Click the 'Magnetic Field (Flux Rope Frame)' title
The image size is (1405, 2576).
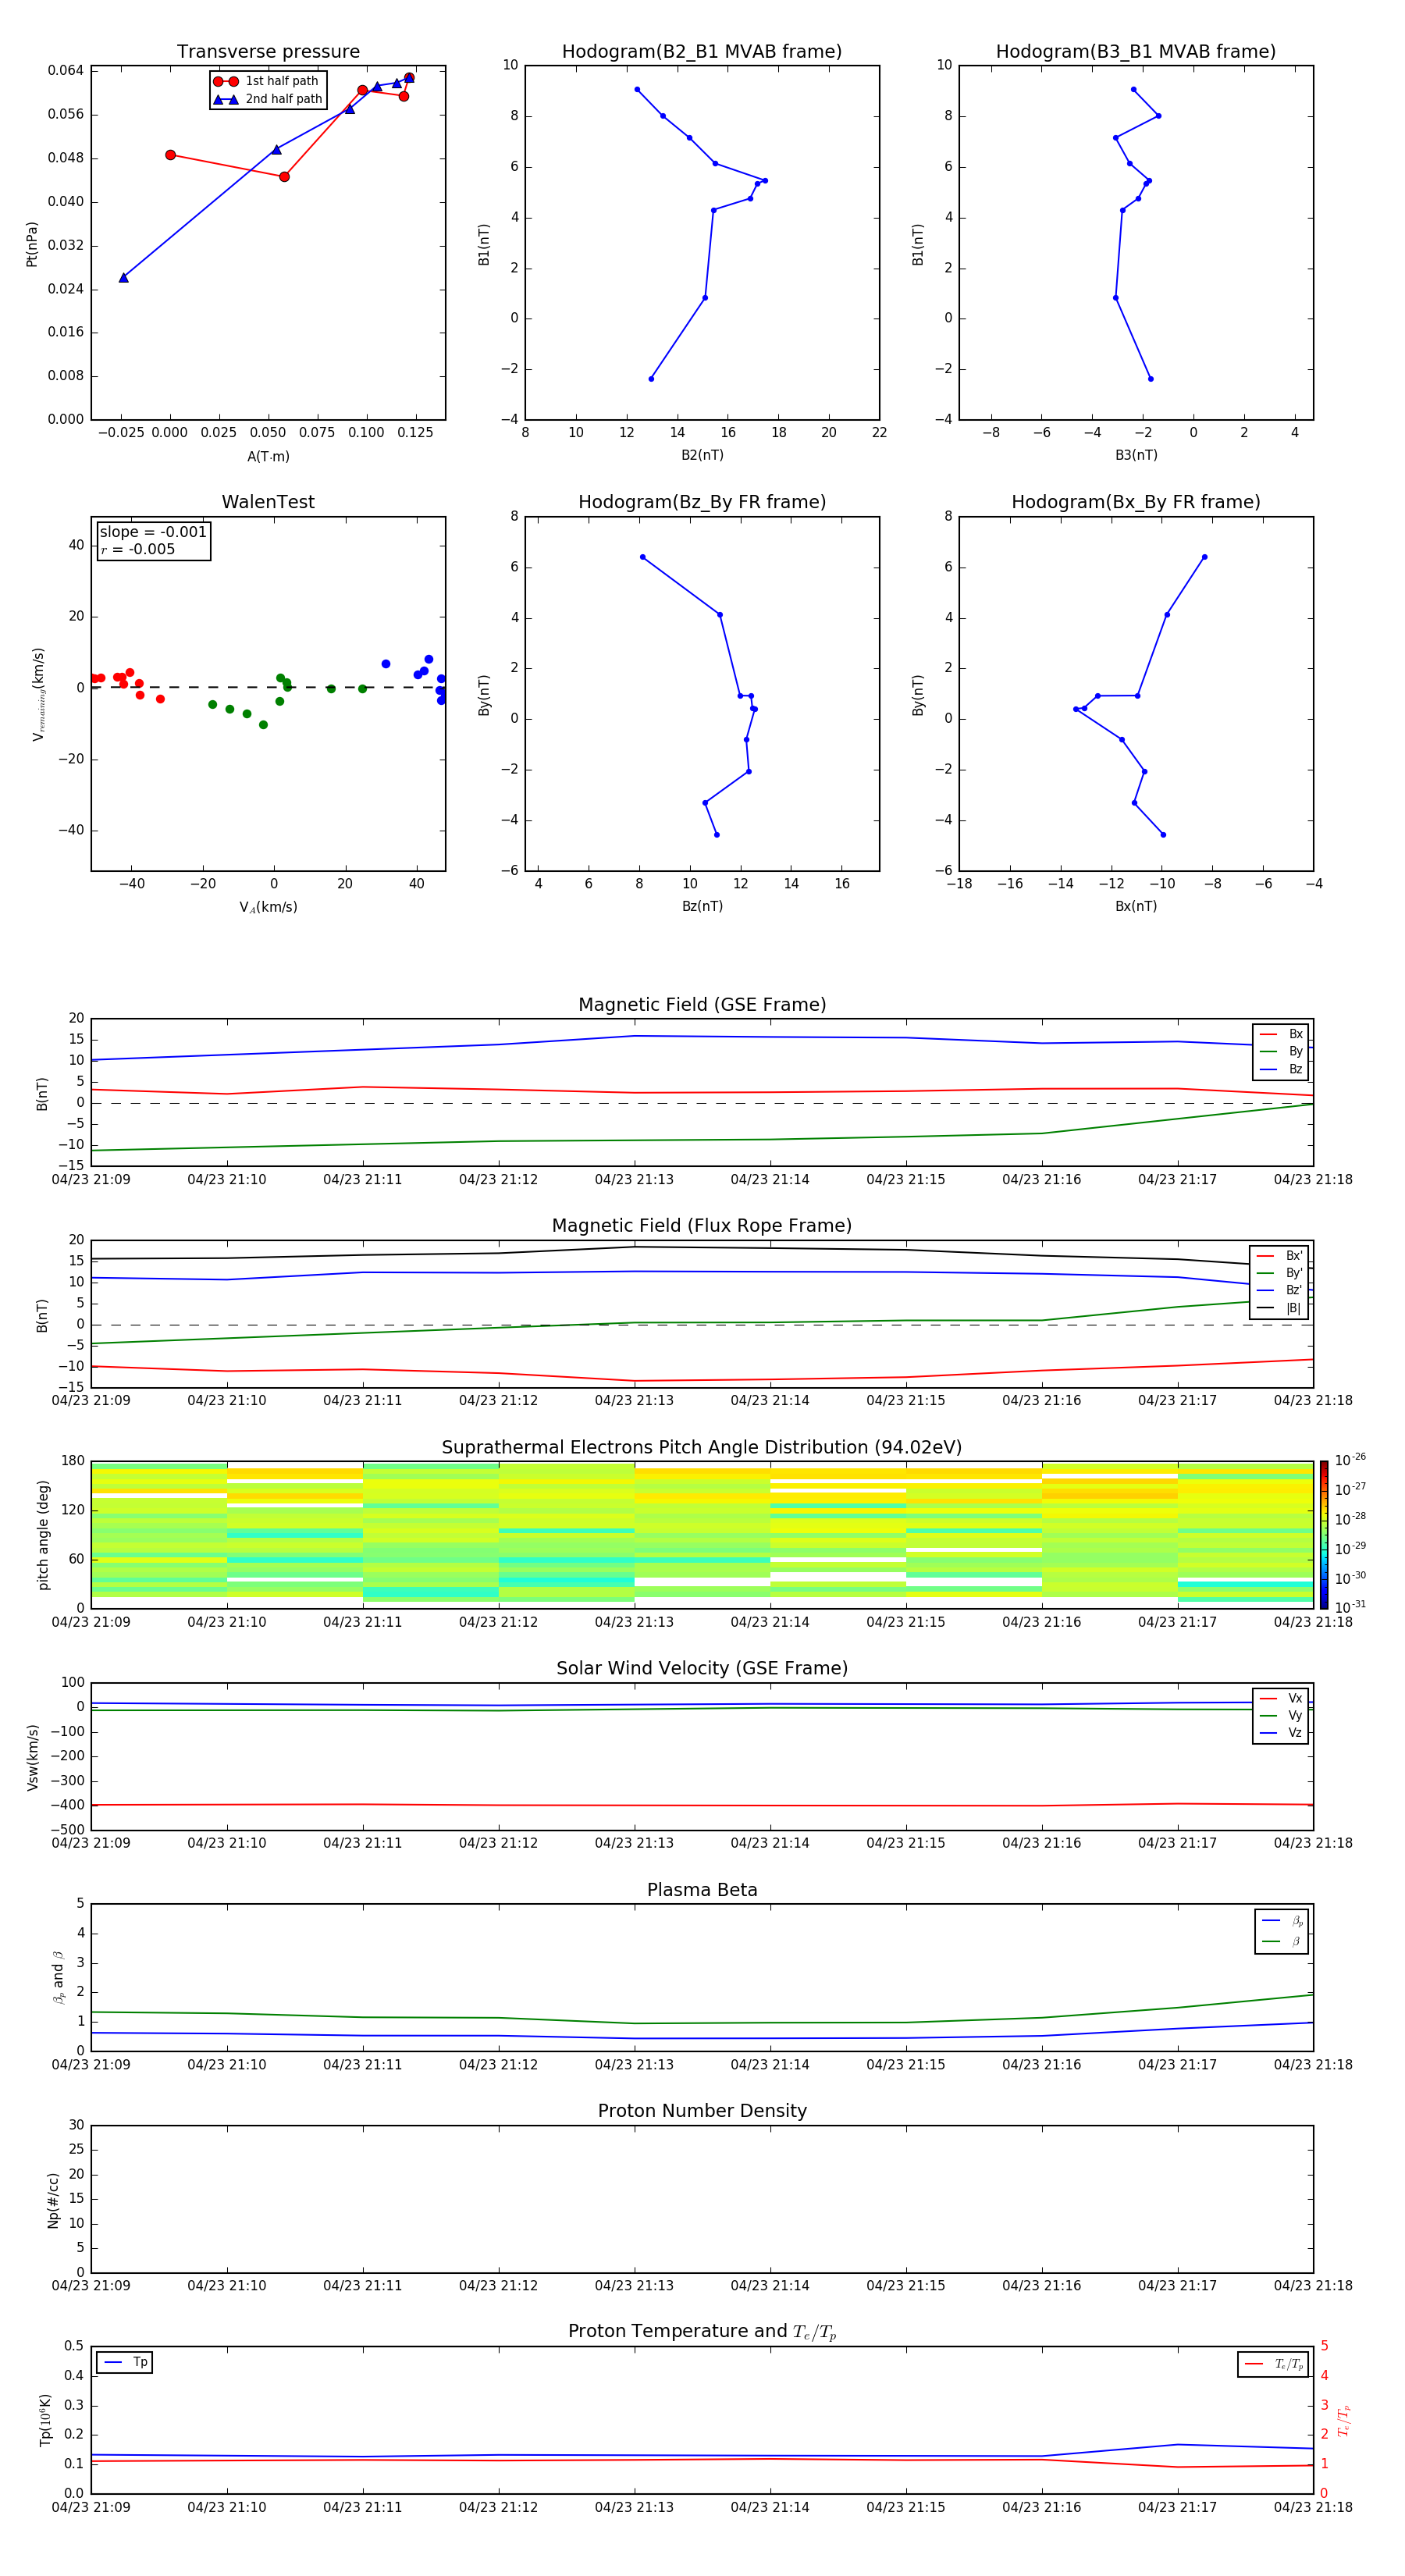tap(702, 1226)
